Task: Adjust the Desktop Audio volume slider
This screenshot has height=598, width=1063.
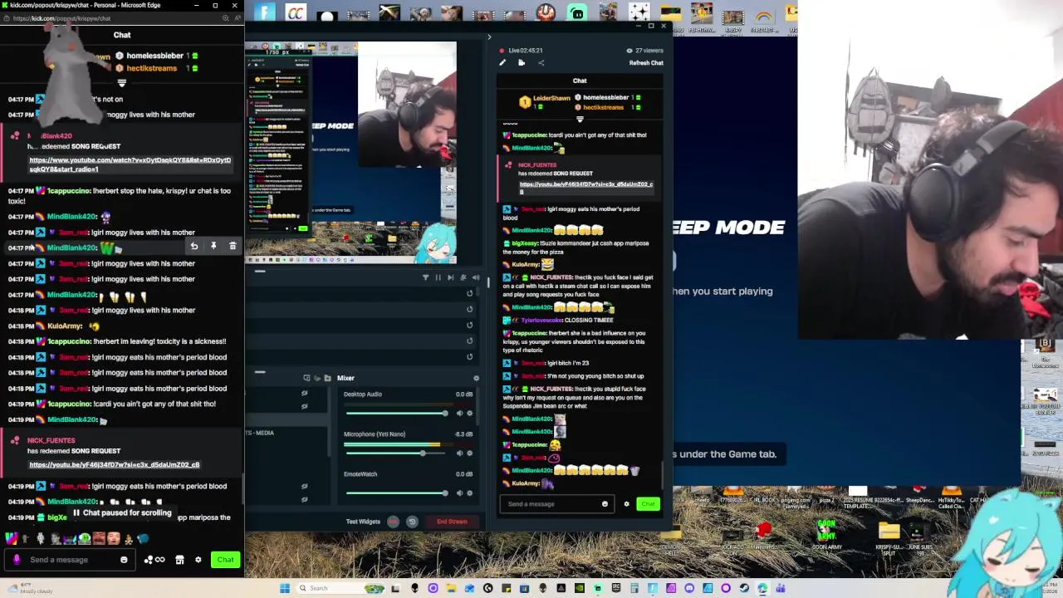Action: 397,414
